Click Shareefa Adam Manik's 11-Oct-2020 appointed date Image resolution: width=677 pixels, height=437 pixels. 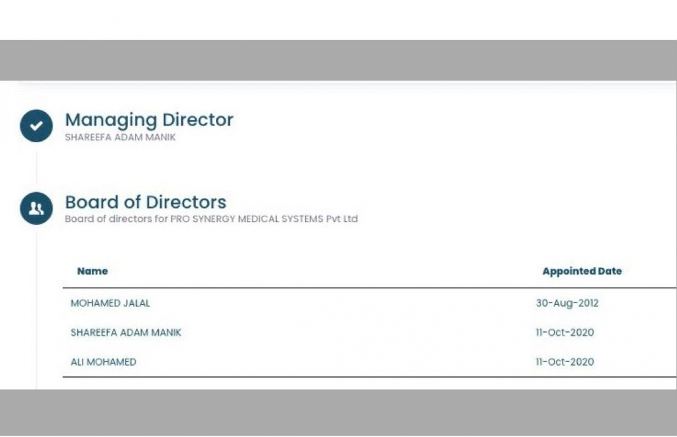click(x=565, y=333)
